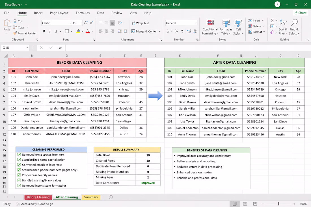This screenshot has width=311, height=207.
Task: Open the Insert ribbon tab
Action: pos(38,13)
